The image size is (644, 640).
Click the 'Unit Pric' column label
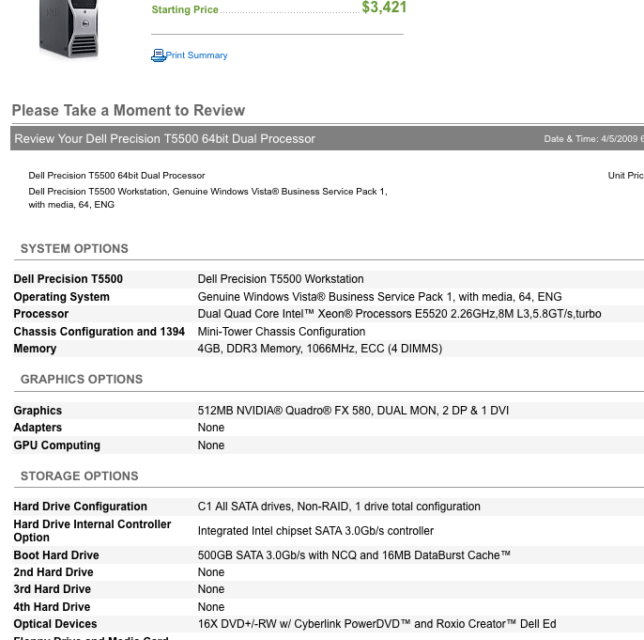click(625, 176)
